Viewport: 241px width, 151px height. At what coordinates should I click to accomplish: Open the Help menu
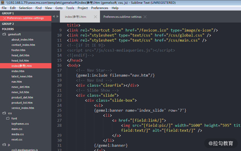(x=115, y=8)
